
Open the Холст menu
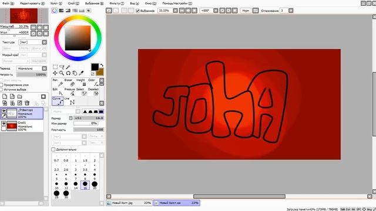(56, 4)
